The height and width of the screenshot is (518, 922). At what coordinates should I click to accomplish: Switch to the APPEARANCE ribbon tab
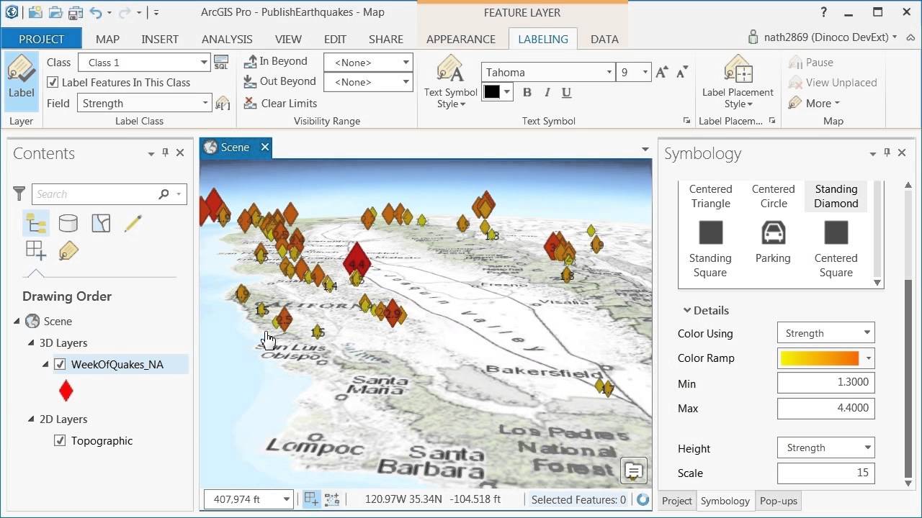[460, 39]
